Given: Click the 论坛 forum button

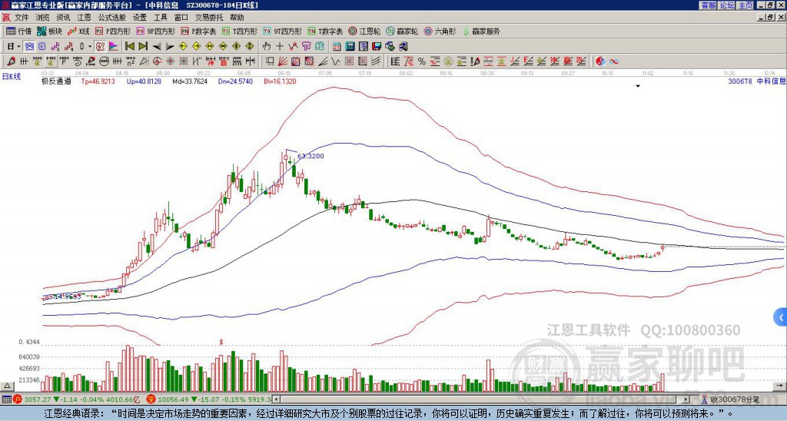Looking at the screenshot, I should 726,5.
